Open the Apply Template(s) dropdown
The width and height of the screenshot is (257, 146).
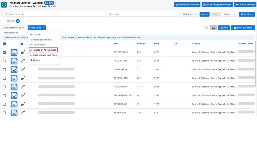pyautogui.click(x=14, y=28)
